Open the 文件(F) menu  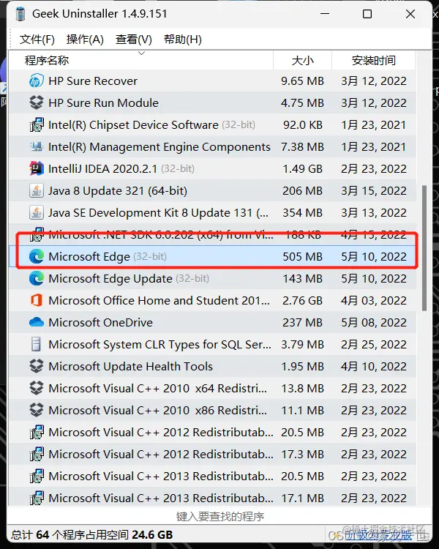tap(37, 40)
